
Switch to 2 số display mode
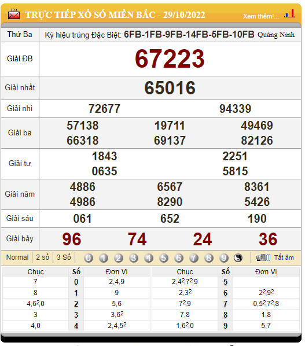pyautogui.click(x=42, y=257)
